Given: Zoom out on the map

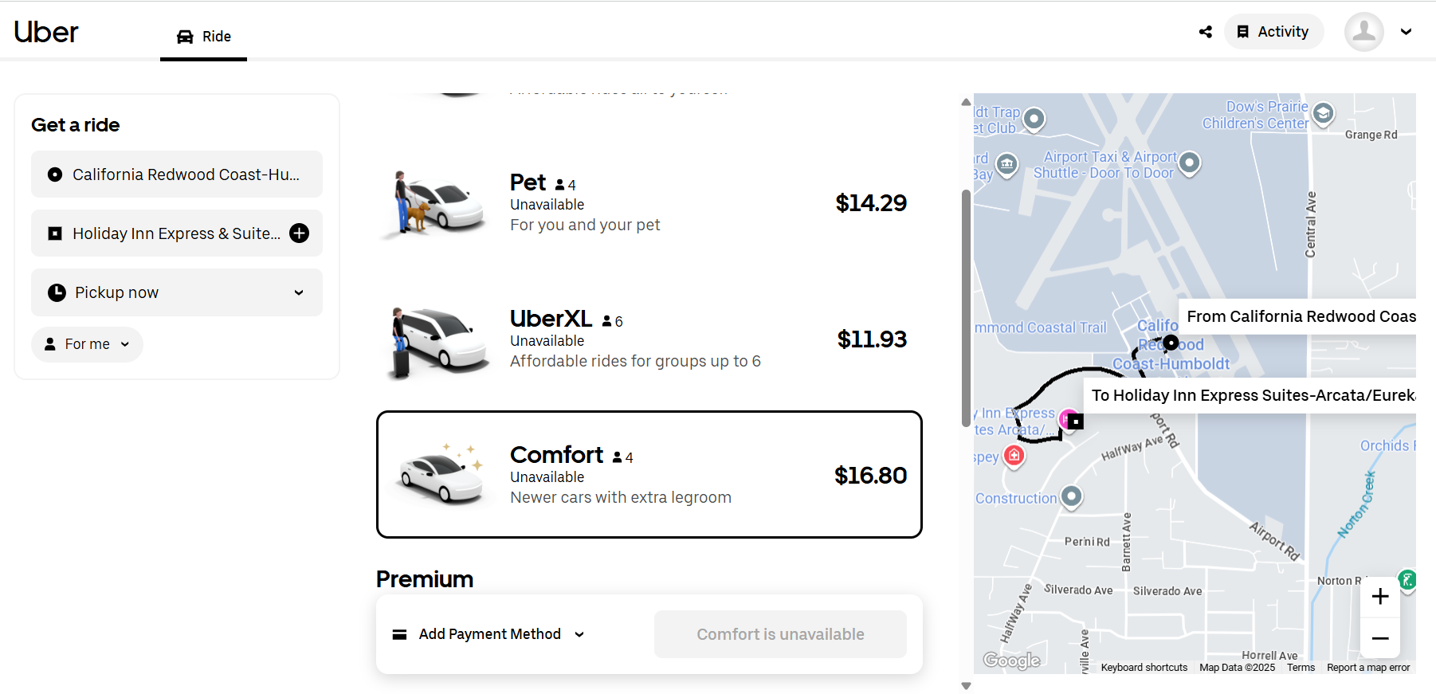Looking at the screenshot, I should pyautogui.click(x=1380, y=638).
